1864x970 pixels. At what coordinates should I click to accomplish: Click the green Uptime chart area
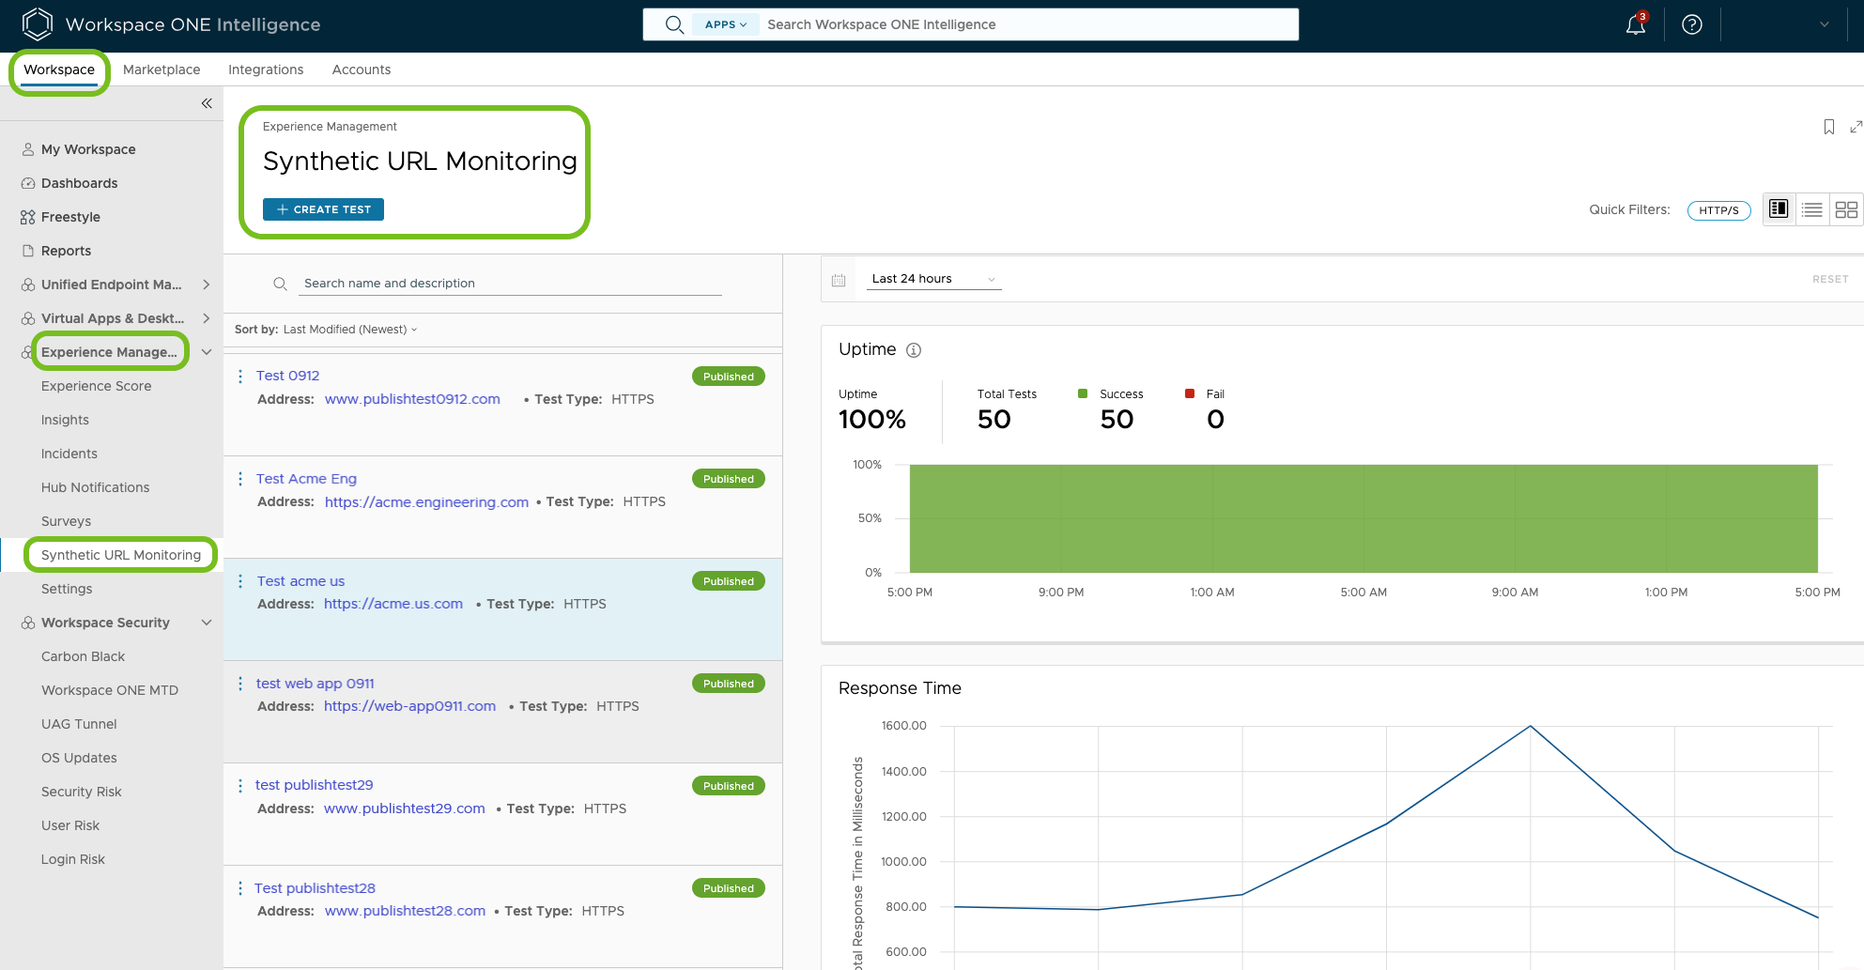(x=1363, y=518)
